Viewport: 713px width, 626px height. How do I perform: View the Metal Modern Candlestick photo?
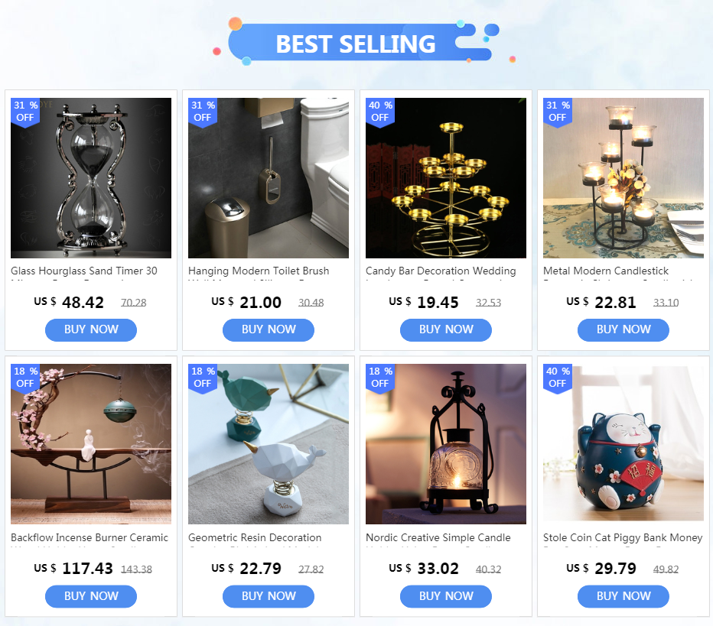[x=623, y=178]
